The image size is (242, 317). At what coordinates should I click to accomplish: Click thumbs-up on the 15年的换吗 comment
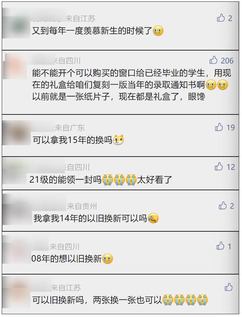219,127
